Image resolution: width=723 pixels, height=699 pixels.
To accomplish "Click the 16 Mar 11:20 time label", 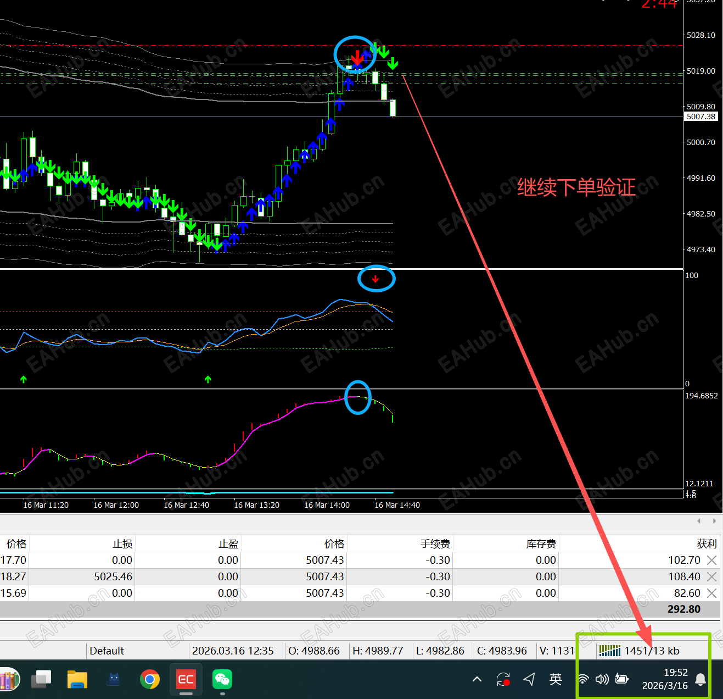I will coord(46,505).
